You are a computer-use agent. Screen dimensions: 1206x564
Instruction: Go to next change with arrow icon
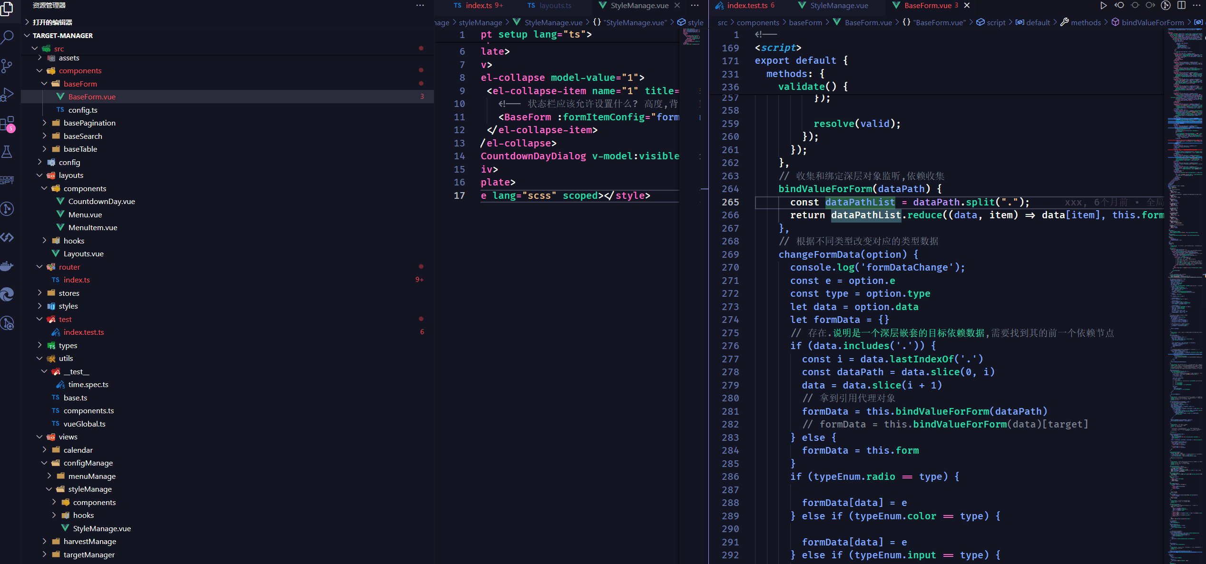(x=1150, y=5)
